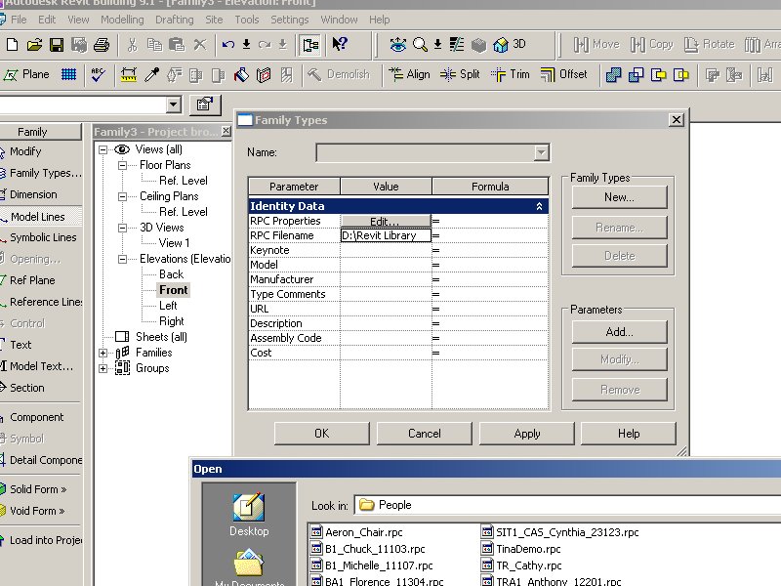Choose the Offset tool
This screenshot has height=586, width=781.
563,74
